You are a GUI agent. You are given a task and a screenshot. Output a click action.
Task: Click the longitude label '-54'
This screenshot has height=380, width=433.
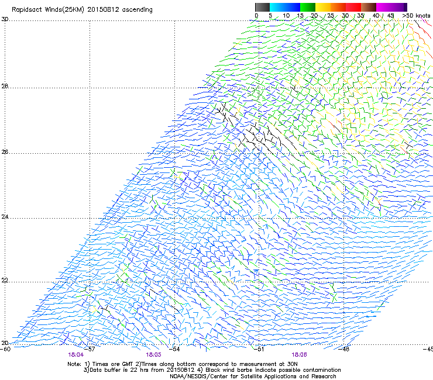click(x=174, y=349)
